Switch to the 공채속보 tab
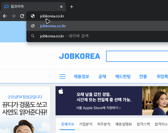The width and height of the screenshot is (168, 133). tap(67, 124)
